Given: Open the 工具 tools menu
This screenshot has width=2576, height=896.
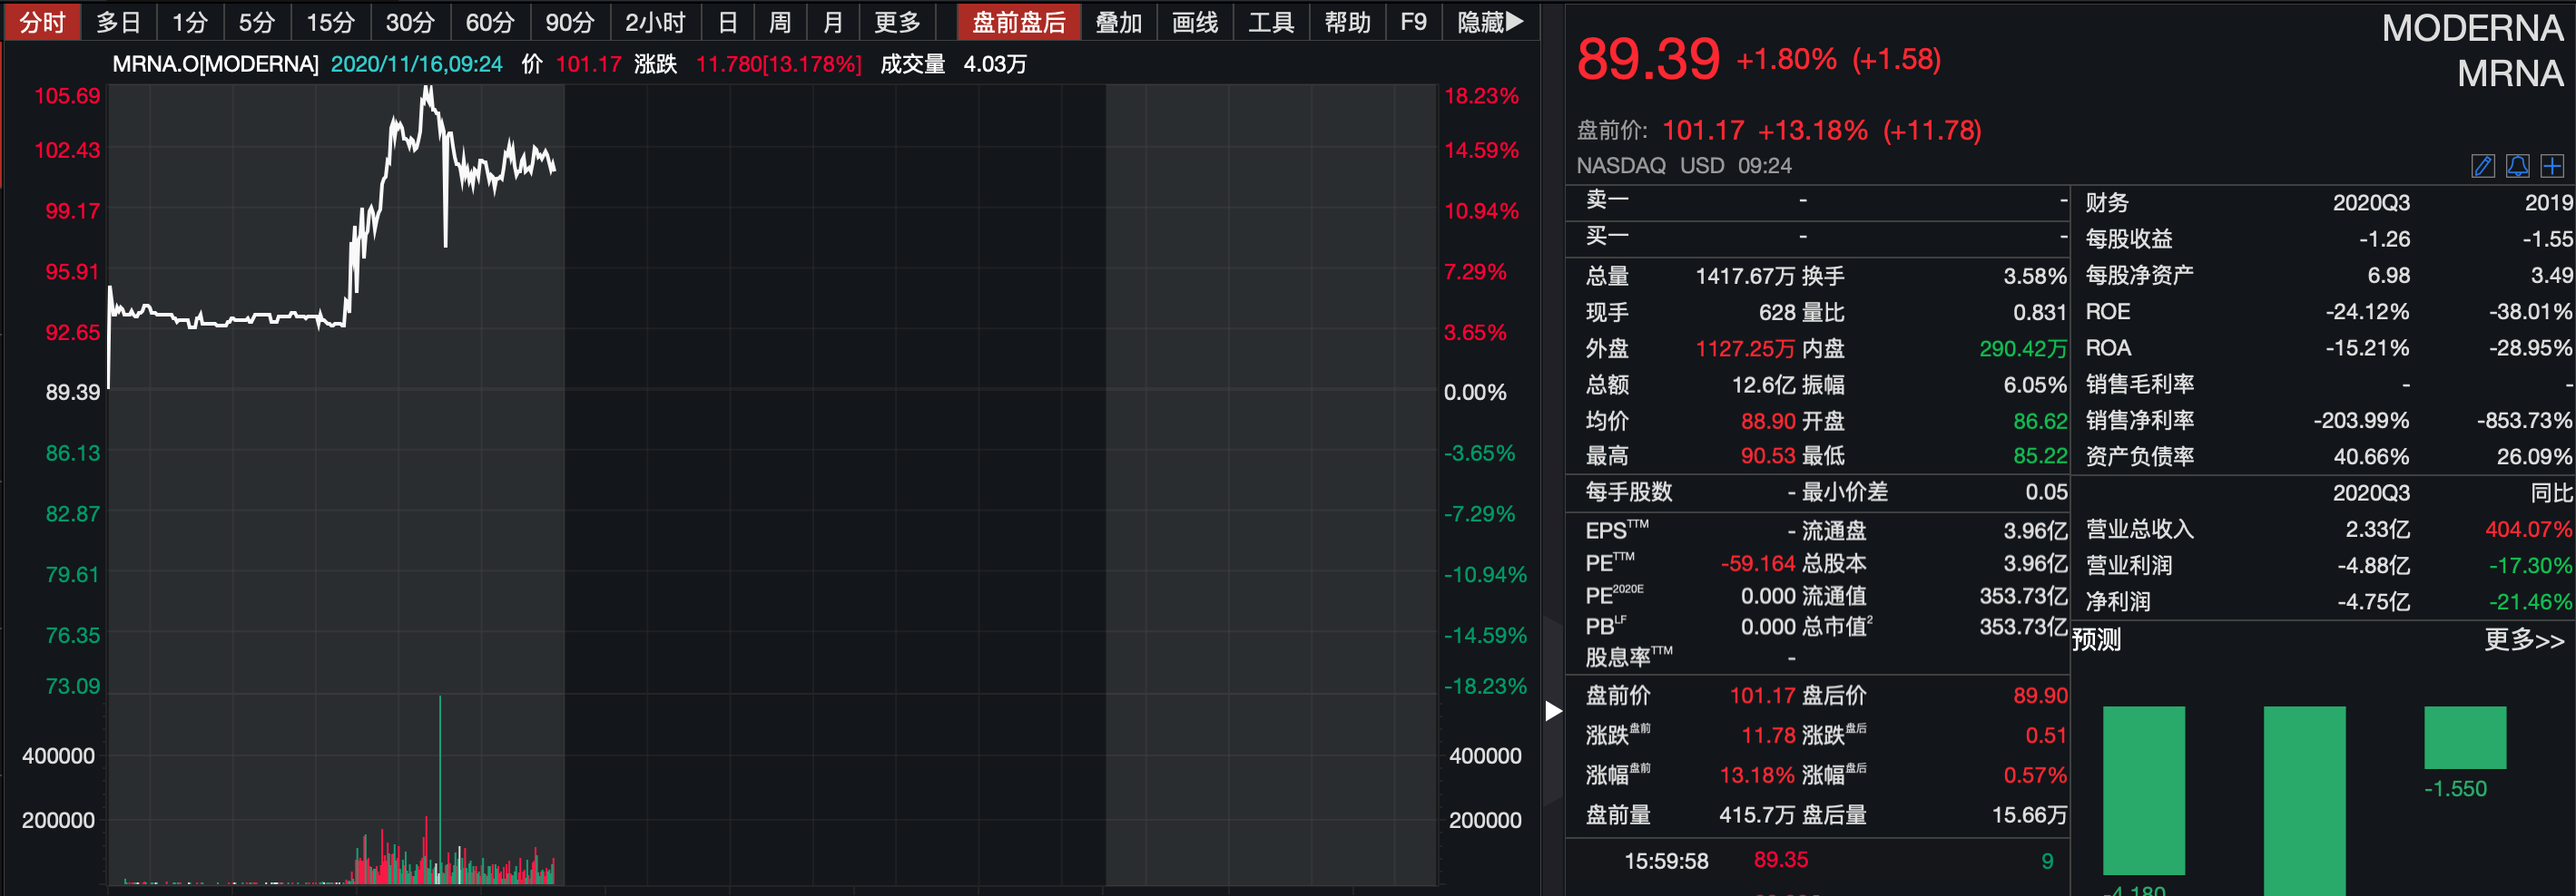Looking at the screenshot, I should 1271,22.
